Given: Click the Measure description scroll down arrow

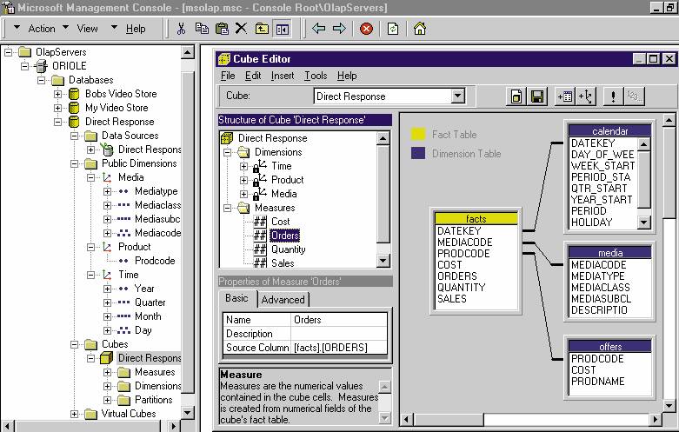Looking at the screenshot, I should tap(384, 417).
